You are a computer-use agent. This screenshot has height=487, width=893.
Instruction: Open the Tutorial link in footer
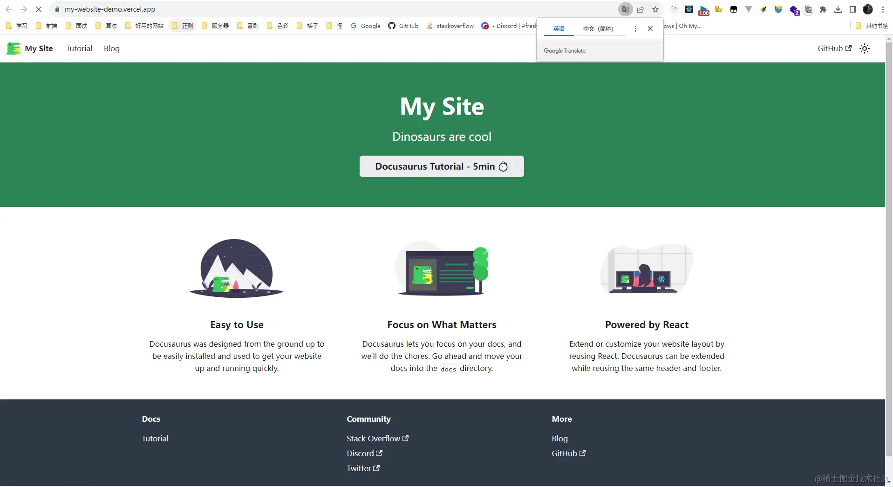coord(155,439)
